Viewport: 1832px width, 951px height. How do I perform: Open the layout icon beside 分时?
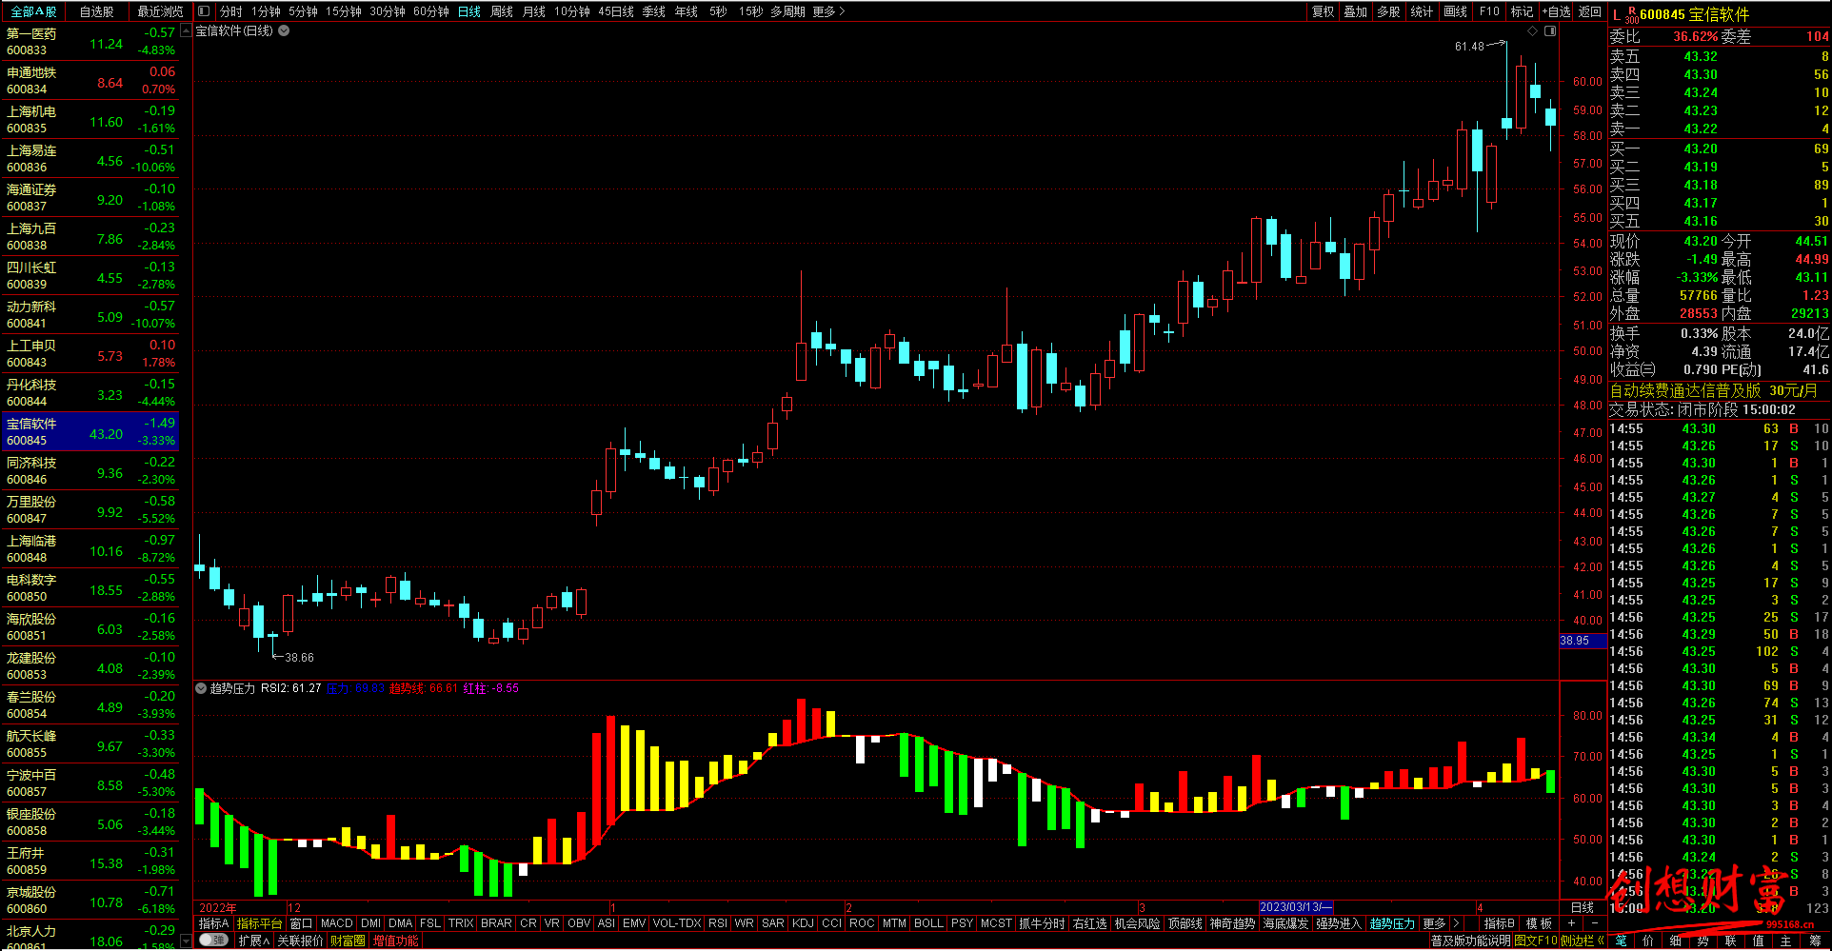tap(203, 11)
